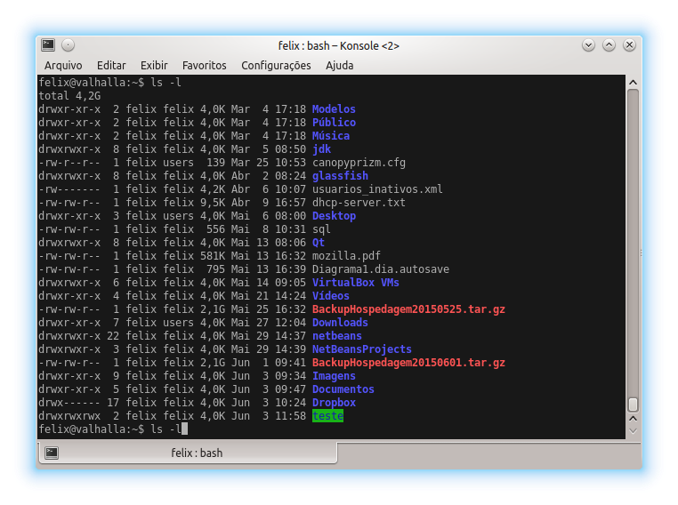
Task: Click the up arrow above the scrollbar's bottom arrow
Action: [633, 419]
